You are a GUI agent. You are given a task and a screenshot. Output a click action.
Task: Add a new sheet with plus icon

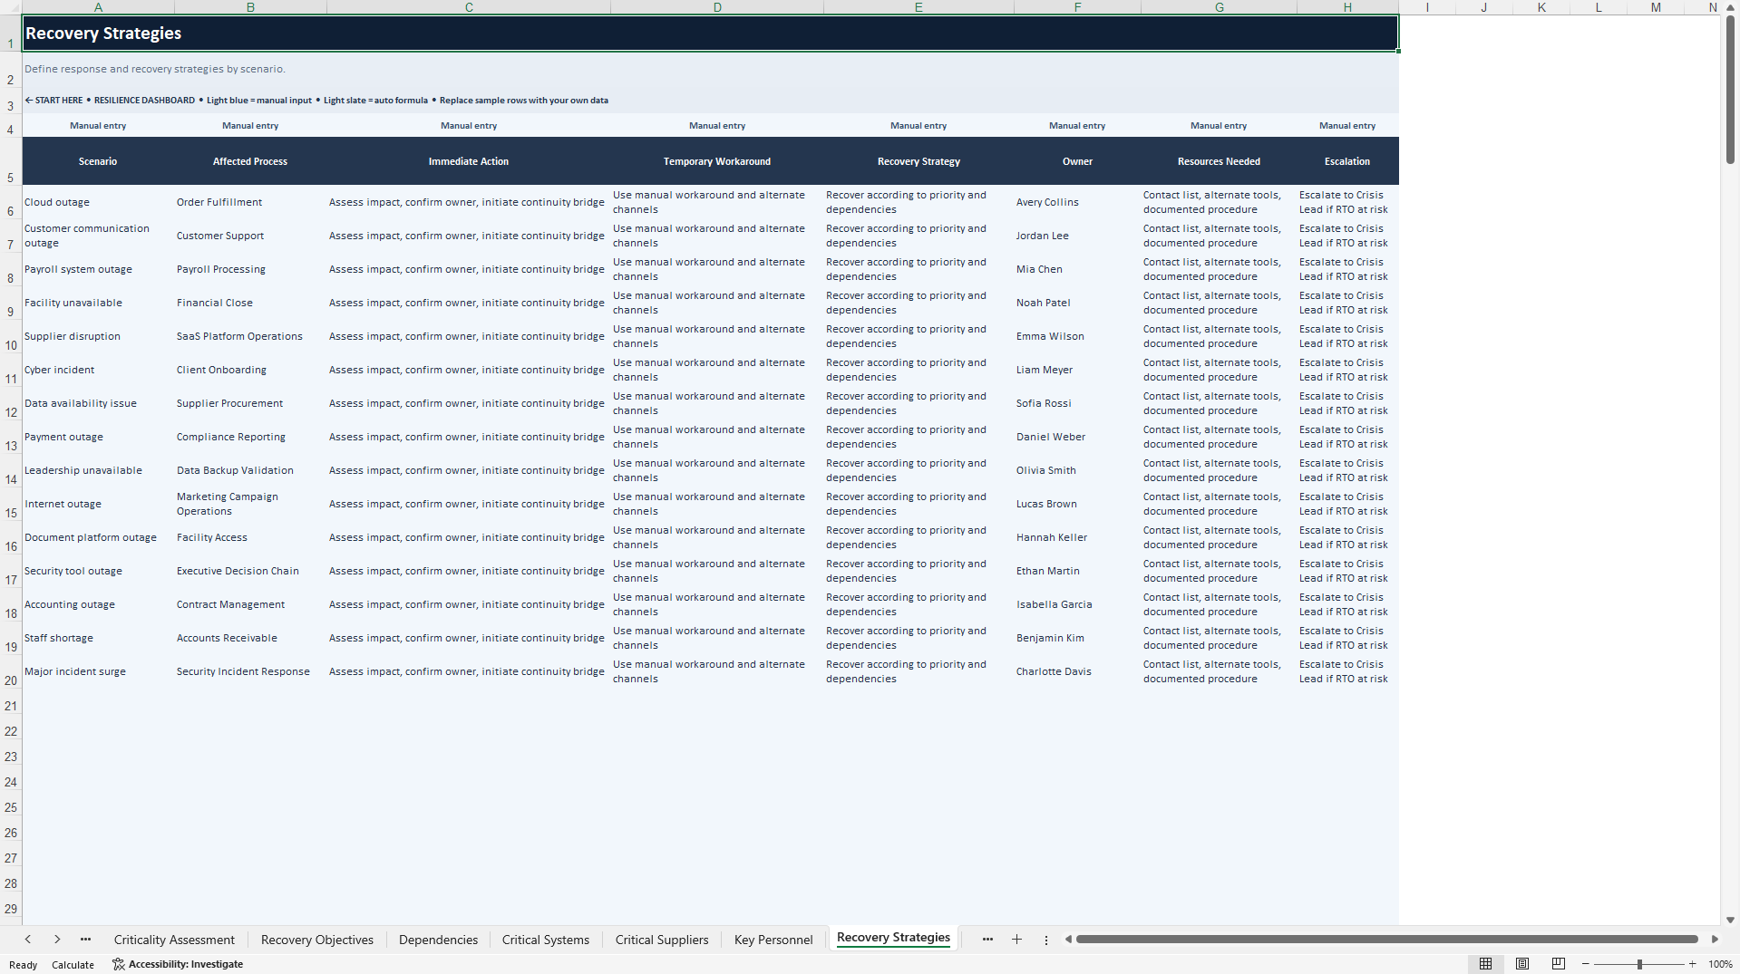point(1016,940)
